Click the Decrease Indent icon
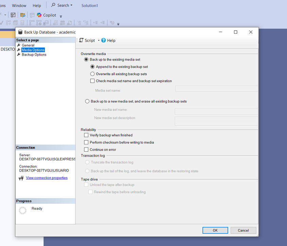Image resolution: width=287 pixels, height=246 pixels. click(x=96, y=23)
